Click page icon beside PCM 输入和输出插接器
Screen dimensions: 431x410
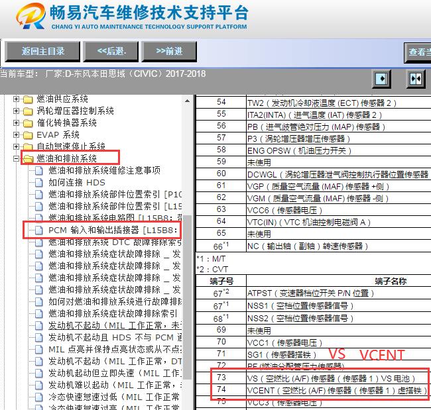click(39, 230)
